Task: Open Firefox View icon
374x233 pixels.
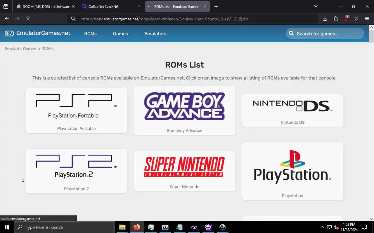Action: 6,6
